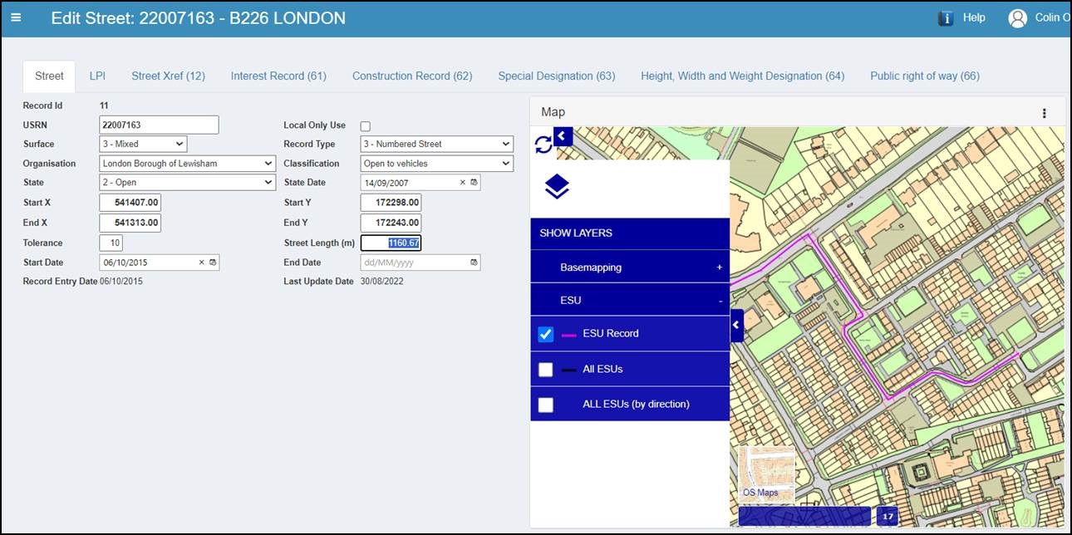Click the Record Id value 11
Viewport: 1072px width, 535px height.
104,106
